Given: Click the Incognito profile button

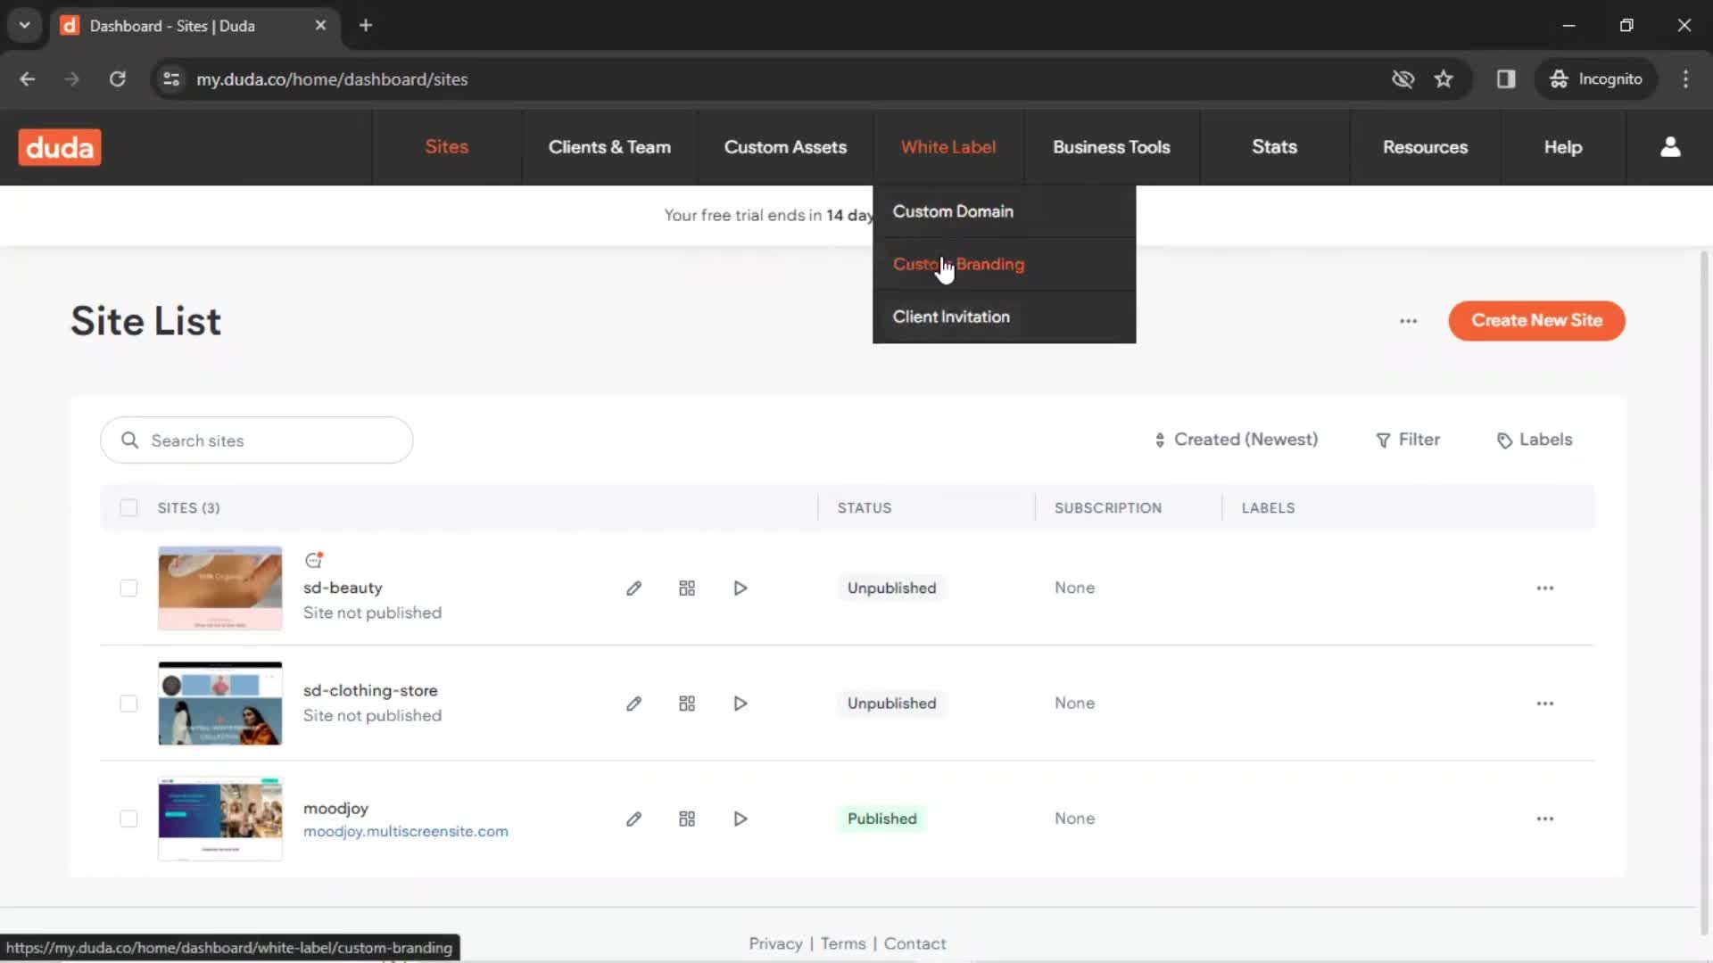Looking at the screenshot, I should click(1596, 79).
